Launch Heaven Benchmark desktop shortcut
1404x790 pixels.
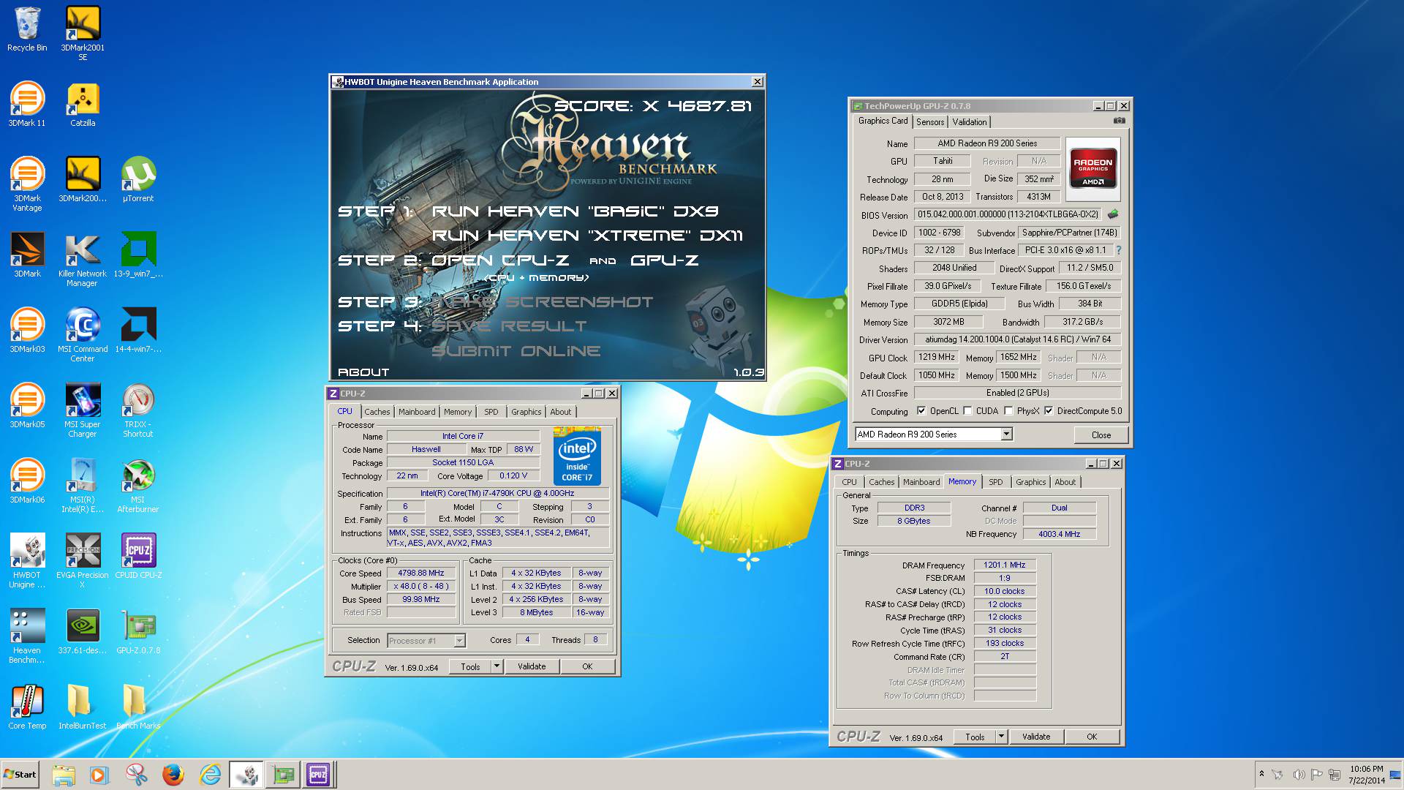(x=27, y=636)
